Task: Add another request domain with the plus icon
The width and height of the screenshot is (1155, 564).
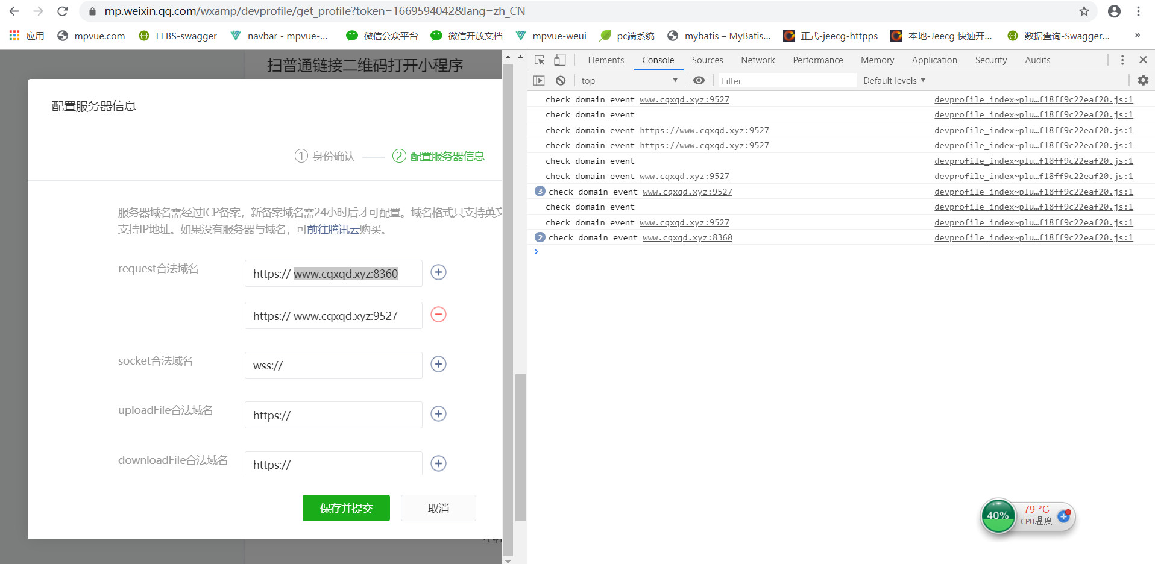Action: [x=438, y=272]
